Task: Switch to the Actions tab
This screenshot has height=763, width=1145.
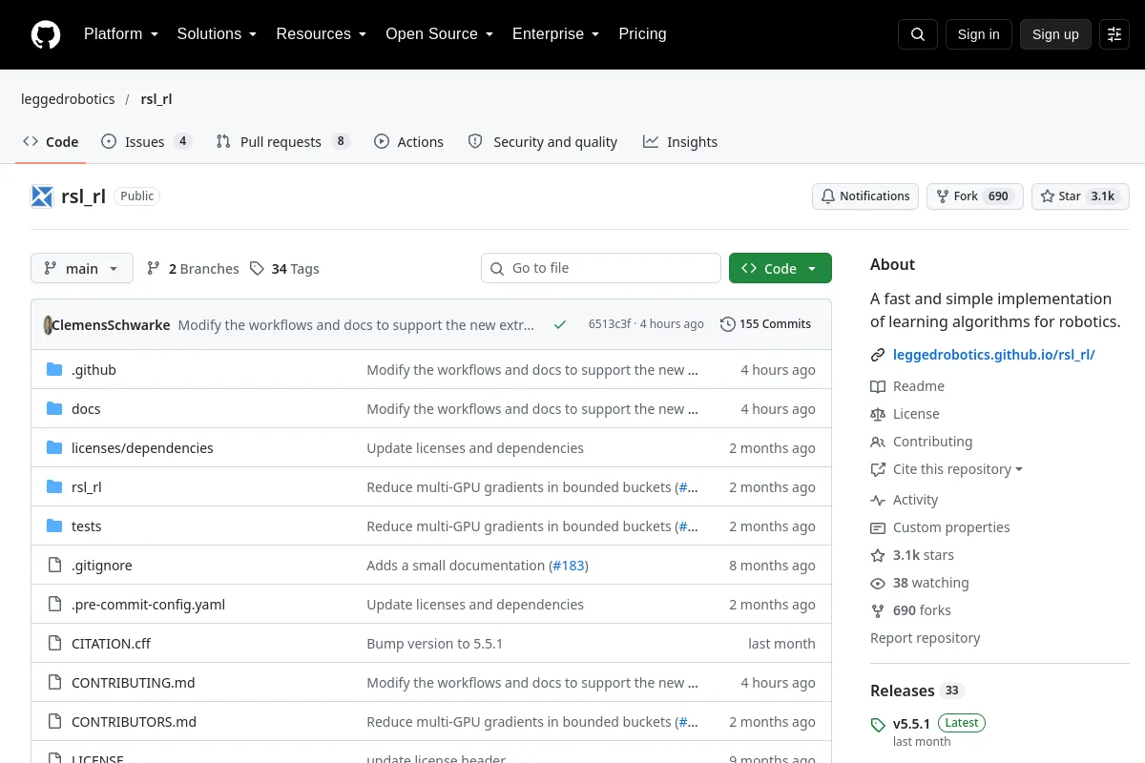Action: coord(408,142)
